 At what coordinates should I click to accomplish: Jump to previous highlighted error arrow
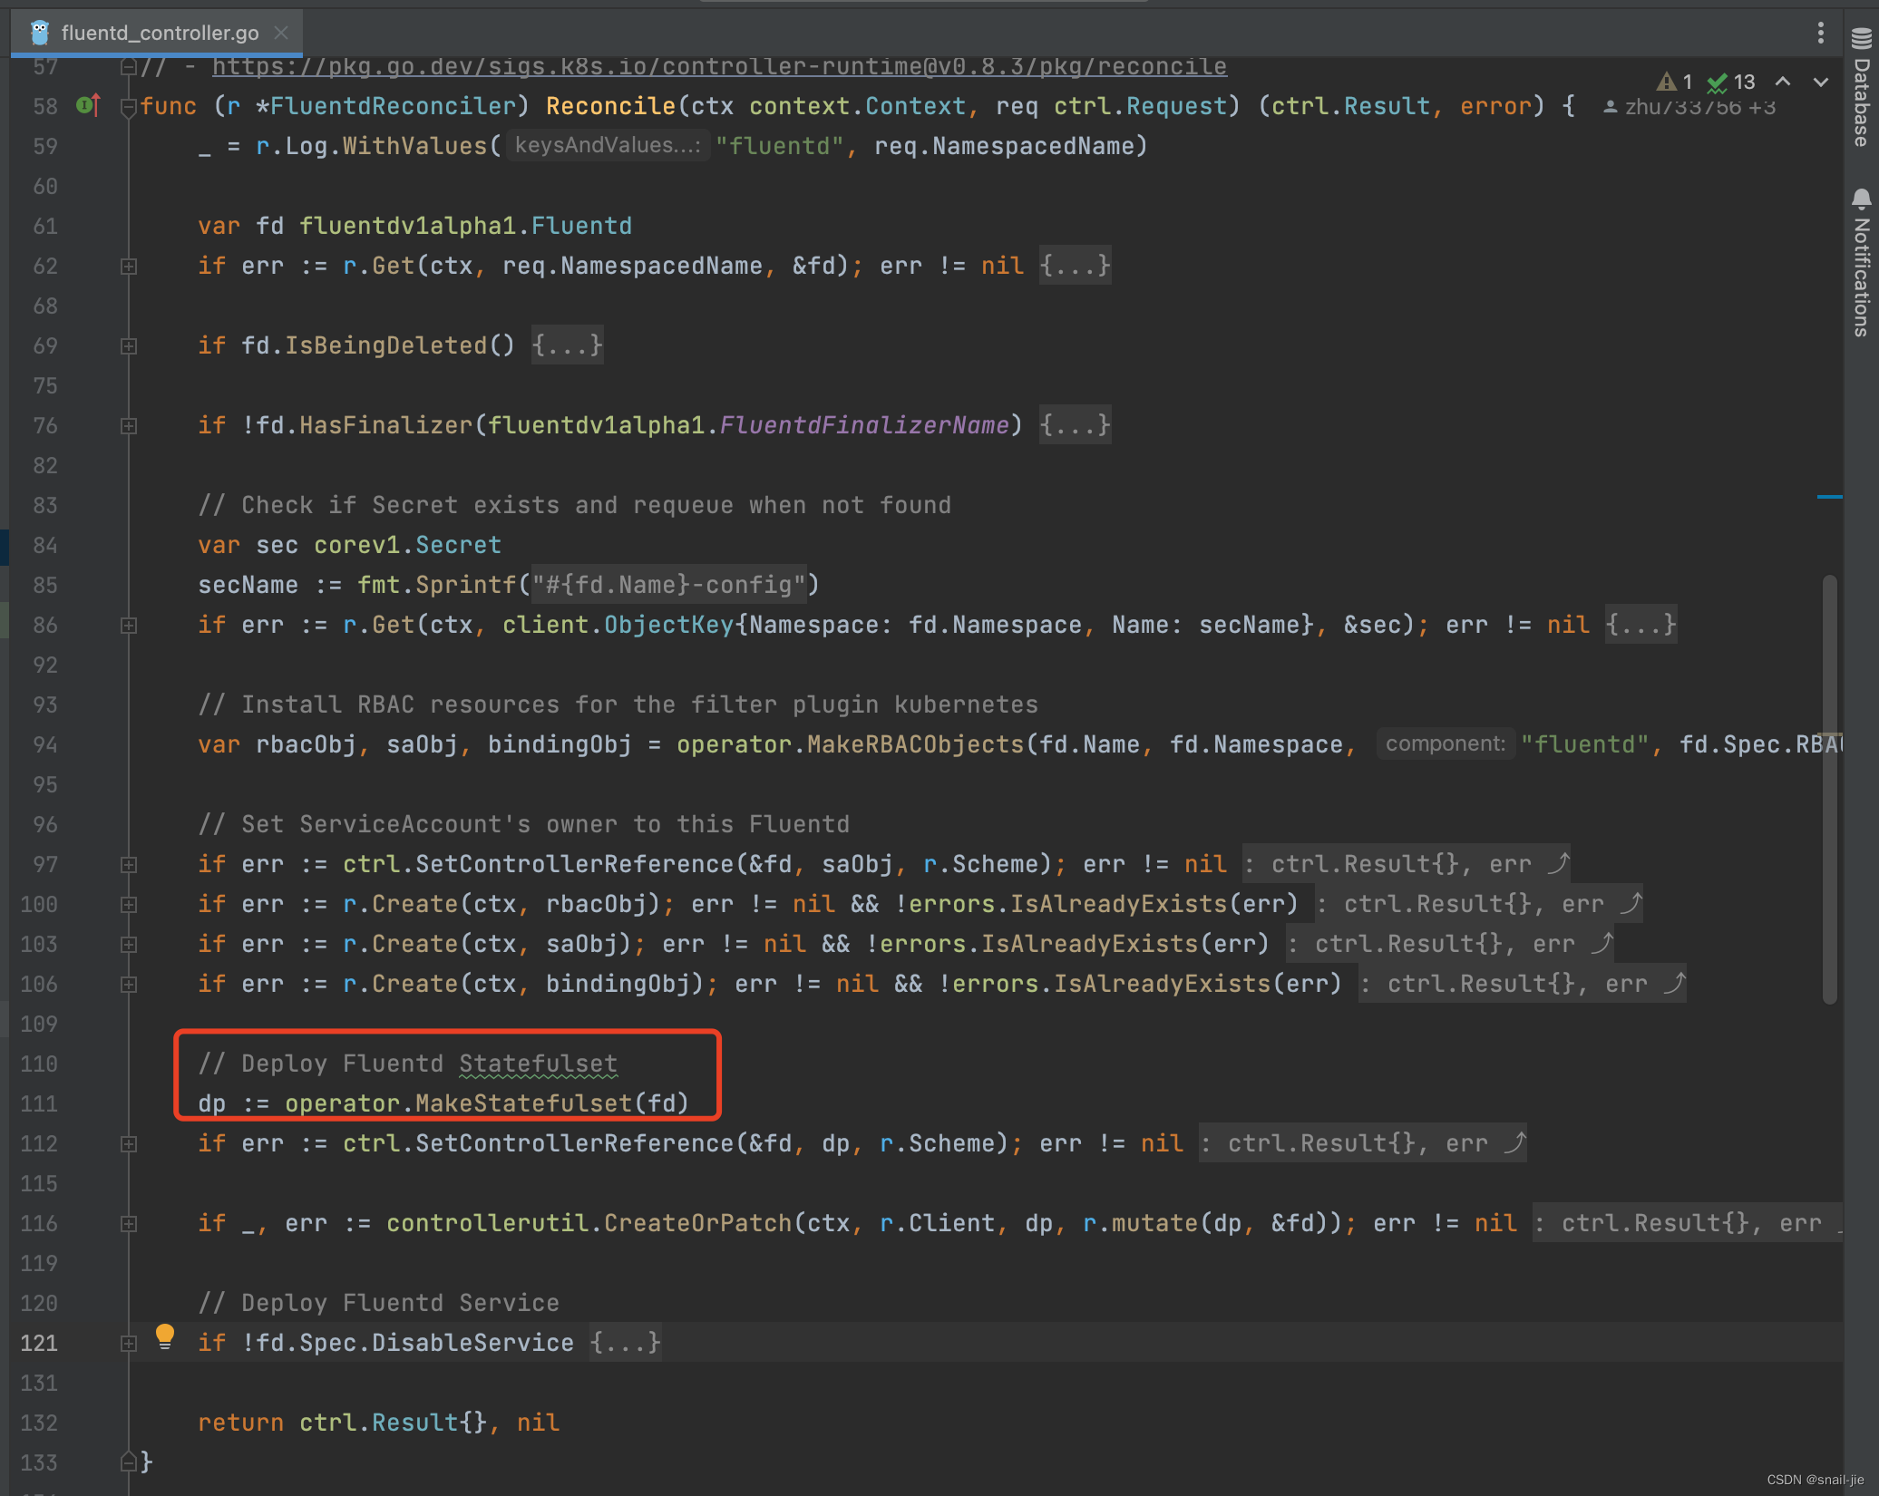[1783, 82]
